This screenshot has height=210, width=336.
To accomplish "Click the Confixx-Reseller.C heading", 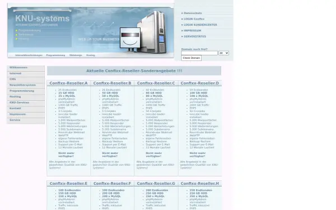I will click(156, 83).
